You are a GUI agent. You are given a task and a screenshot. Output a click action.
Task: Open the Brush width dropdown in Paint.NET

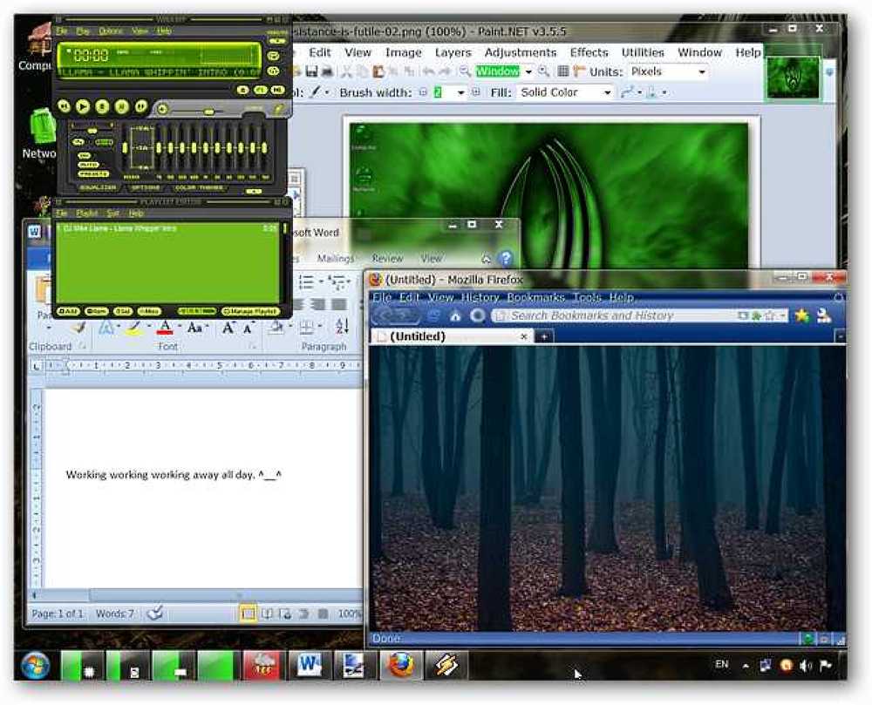(460, 92)
